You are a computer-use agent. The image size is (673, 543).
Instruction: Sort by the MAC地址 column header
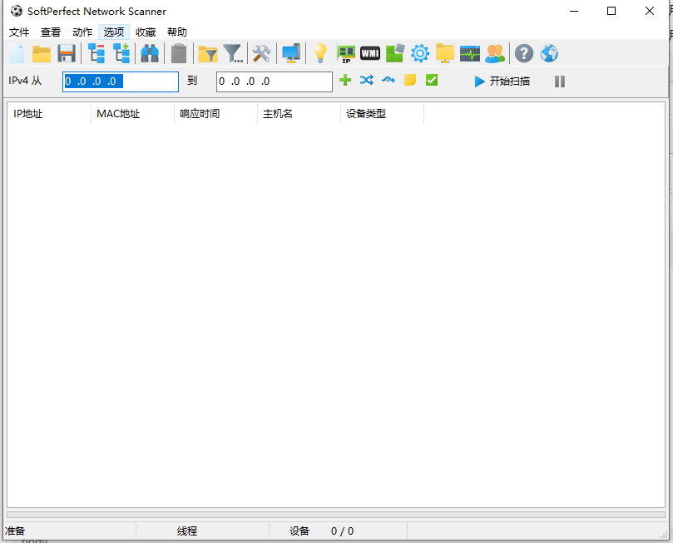(x=132, y=114)
